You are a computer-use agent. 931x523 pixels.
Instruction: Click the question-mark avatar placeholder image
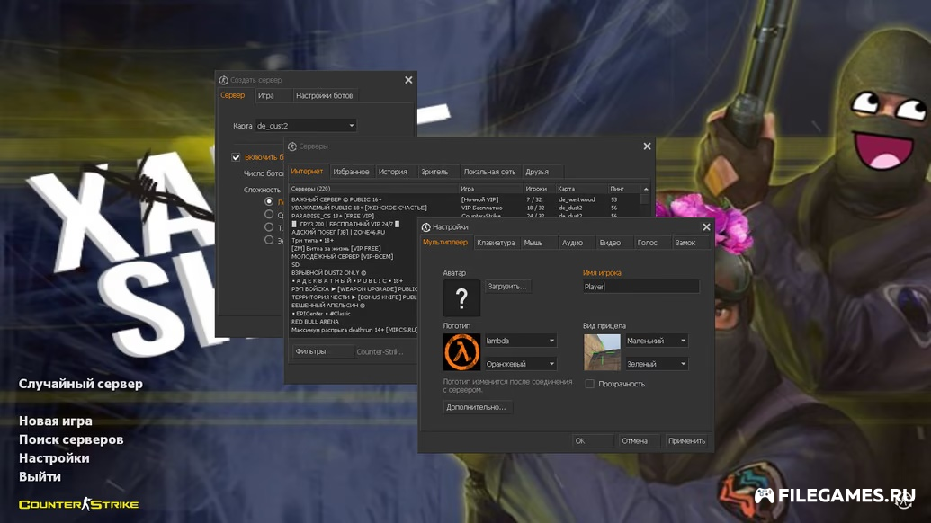pyautogui.click(x=461, y=298)
